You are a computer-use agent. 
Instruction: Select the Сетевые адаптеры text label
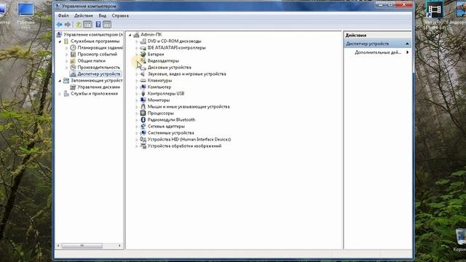click(166, 126)
